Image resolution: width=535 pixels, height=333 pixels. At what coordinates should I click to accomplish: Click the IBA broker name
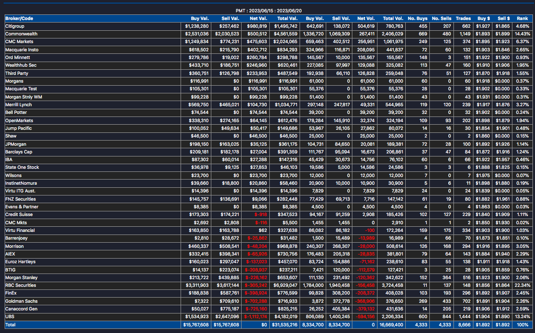pyautogui.click(x=9, y=160)
